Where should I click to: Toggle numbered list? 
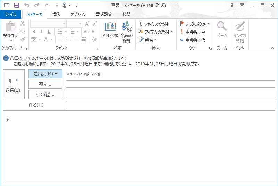pos(72,32)
